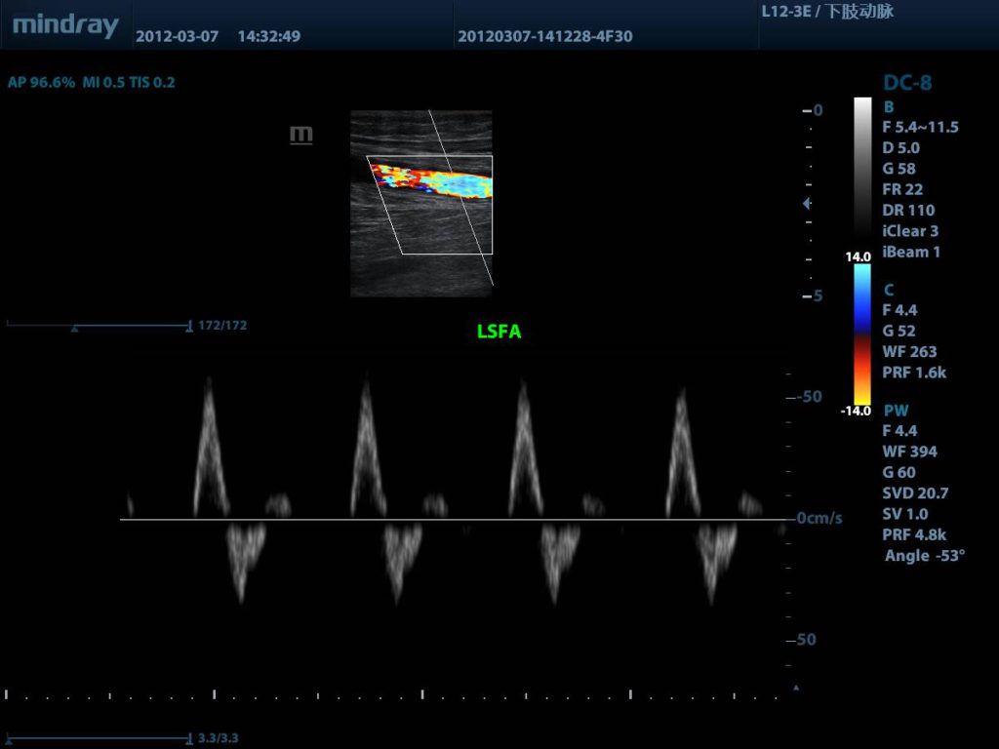Click the B mode gain G 58 value
Screen dimensions: 999x749
tap(899, 169)
